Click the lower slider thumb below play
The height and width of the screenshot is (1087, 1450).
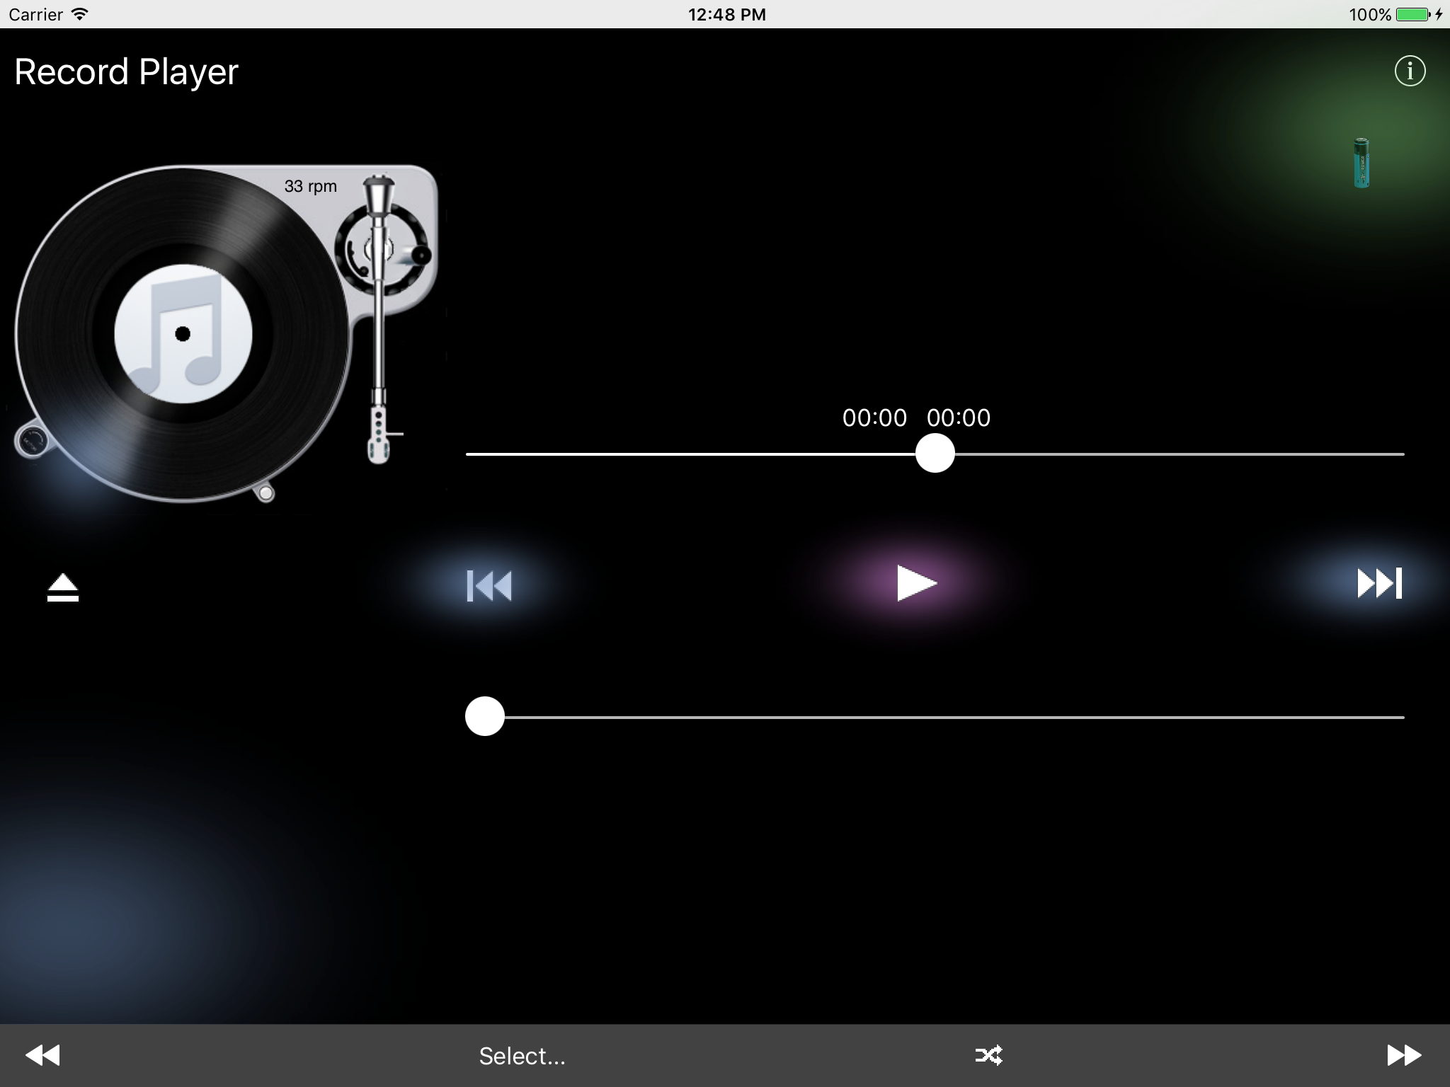485,716
